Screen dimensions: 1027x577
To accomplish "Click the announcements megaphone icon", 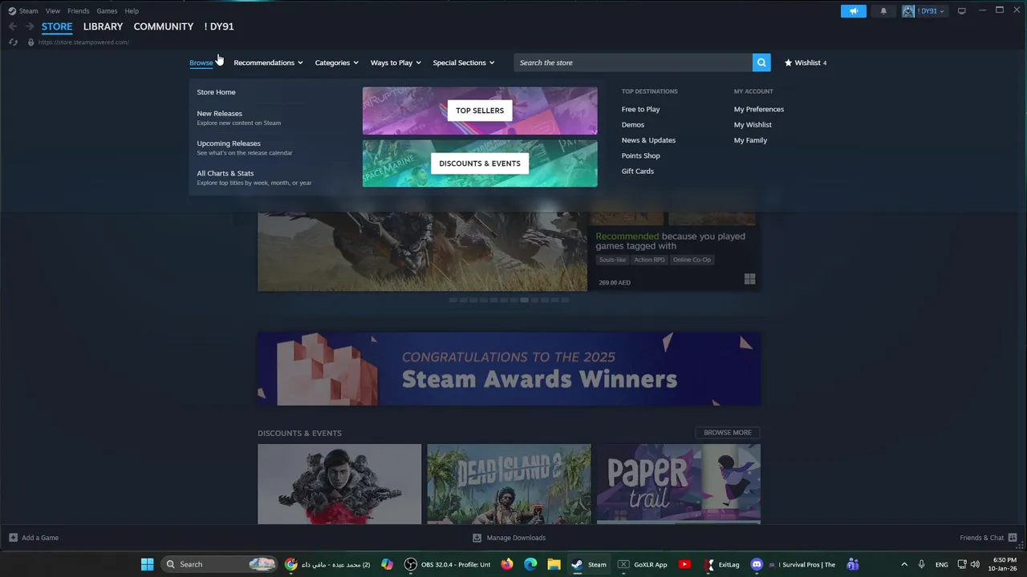I will coord(854,11).
